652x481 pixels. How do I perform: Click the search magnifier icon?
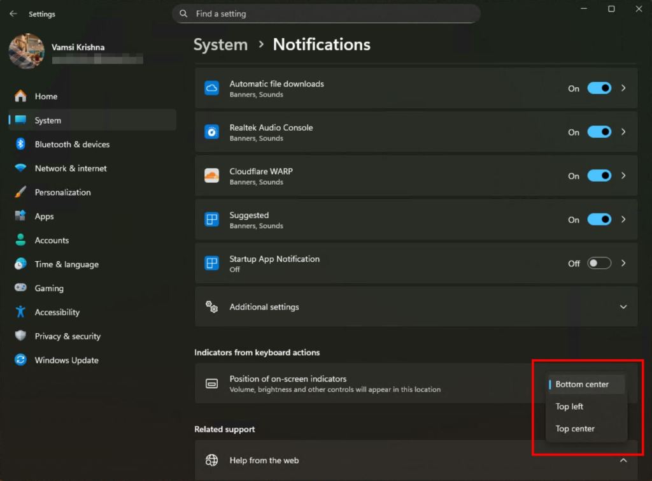183,14
